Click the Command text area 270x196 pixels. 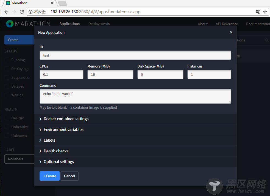[135, 96]
